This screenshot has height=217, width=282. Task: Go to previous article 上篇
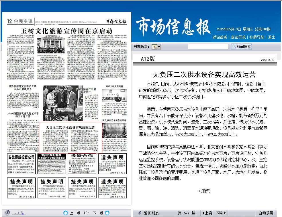tap(207, 213)
